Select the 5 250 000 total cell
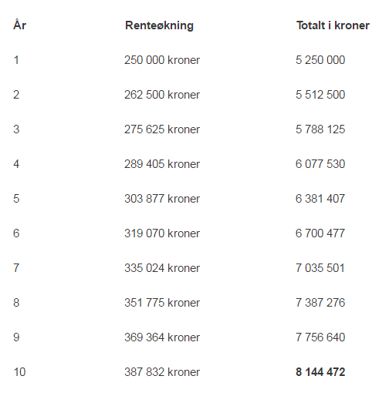 (320, 60)
